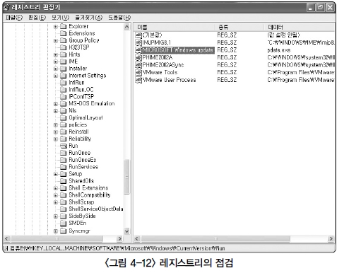Expand the Shell Extensions tree node
Image resolution: width=337 pixels, height=273 pixels.
pyautogui.click(x=56, y=188)
